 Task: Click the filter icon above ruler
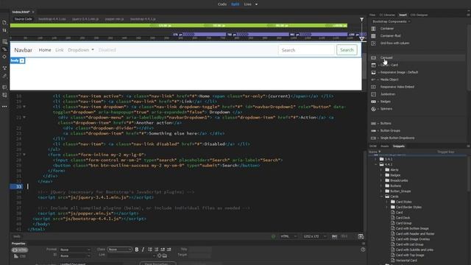click(361, 20)
